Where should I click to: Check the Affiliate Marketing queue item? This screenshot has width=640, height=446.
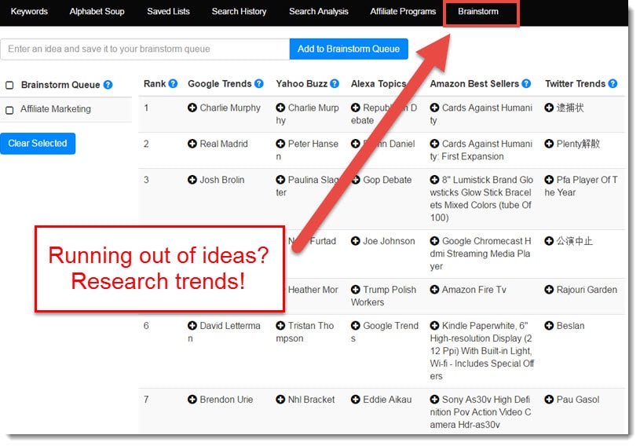pos(9,110)
